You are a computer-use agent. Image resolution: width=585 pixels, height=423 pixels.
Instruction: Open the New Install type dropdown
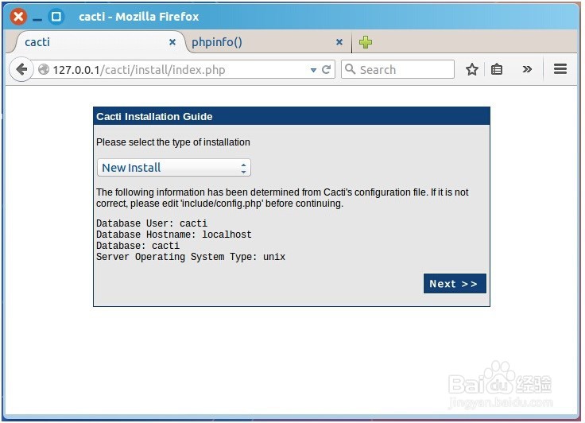[174, 168]
